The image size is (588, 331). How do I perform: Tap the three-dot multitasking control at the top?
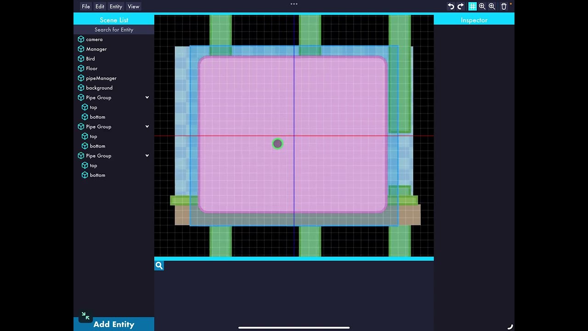click(294, 4)
